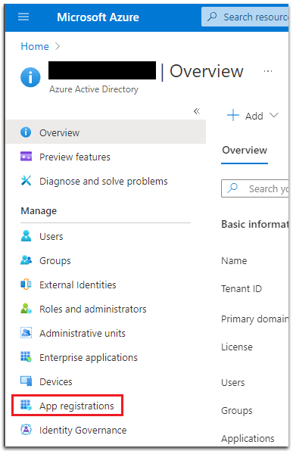Open Roles and administrators
Viewport: 293px width, 451px height.
pos(93,309)
